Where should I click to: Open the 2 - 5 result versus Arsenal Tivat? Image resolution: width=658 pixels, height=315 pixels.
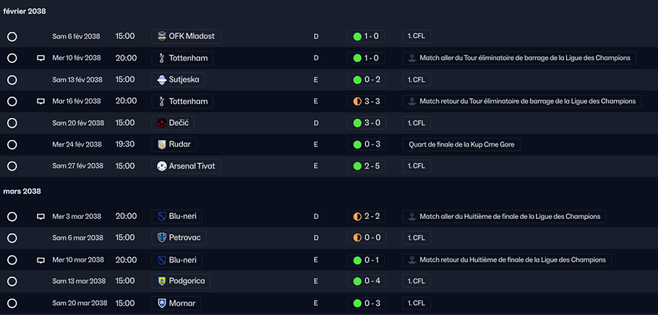coord(367,166)
